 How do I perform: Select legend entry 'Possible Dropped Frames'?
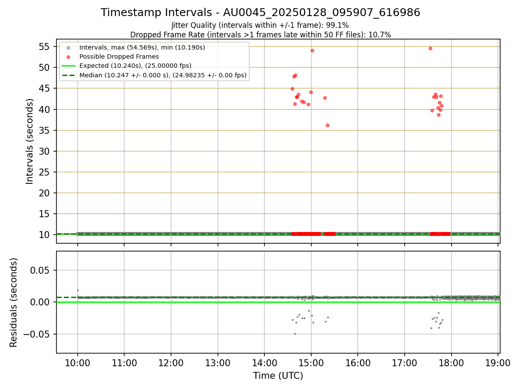coord(119,56)
